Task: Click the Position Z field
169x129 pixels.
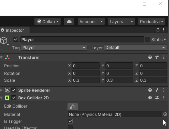Action: [153, 66]
